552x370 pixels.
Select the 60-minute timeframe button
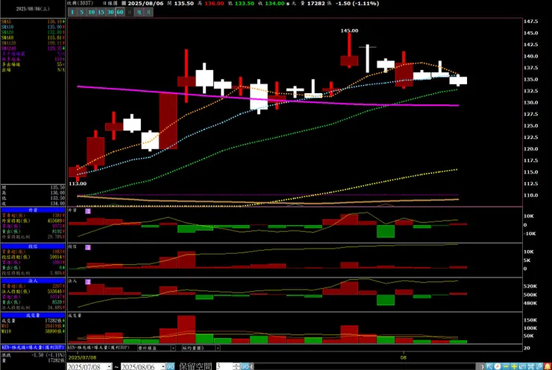click(x=120, y=12)
